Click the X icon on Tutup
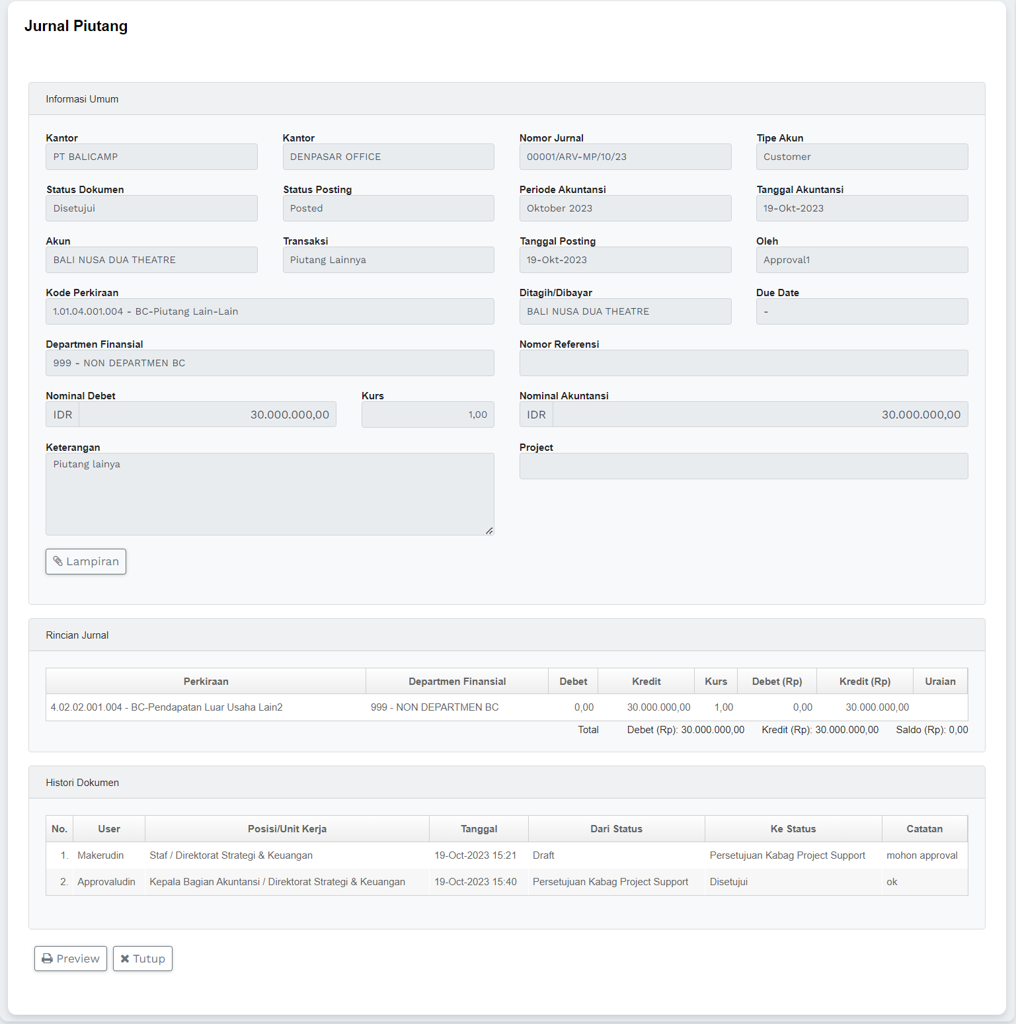The height and width of the screenshot is (1024, 1016). tap(124, 959)
